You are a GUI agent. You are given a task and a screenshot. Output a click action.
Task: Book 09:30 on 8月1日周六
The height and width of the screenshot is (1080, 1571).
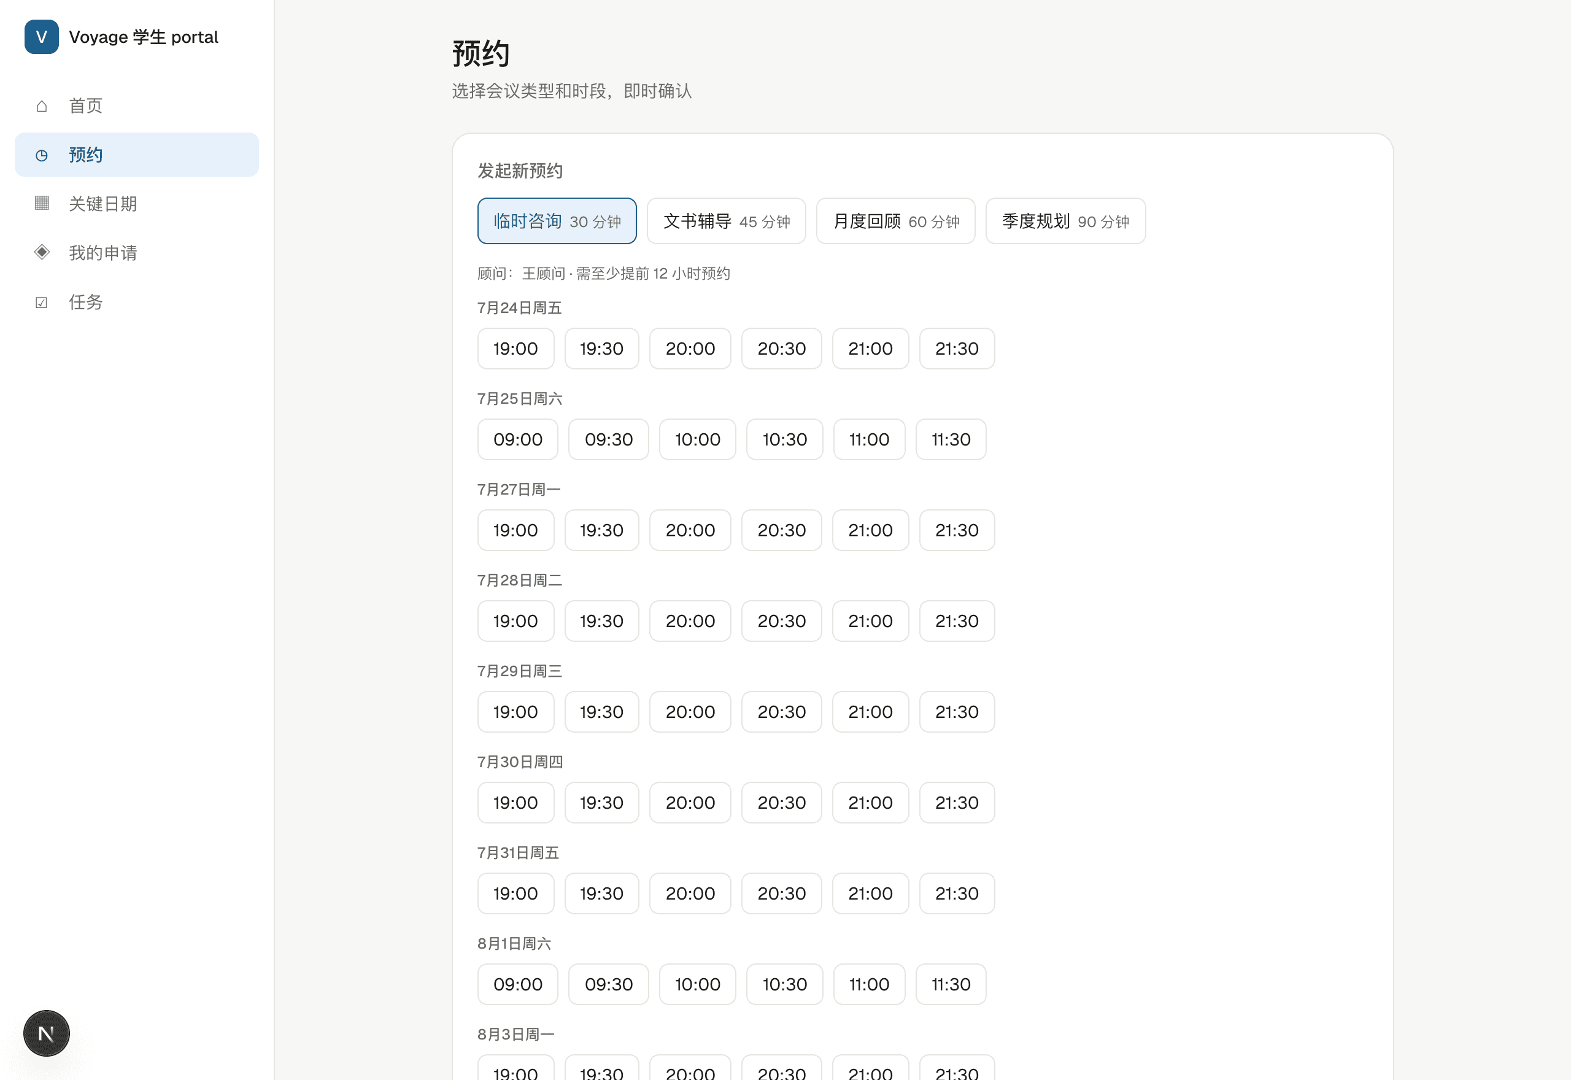pyautogui.click(x=608, y=984)
